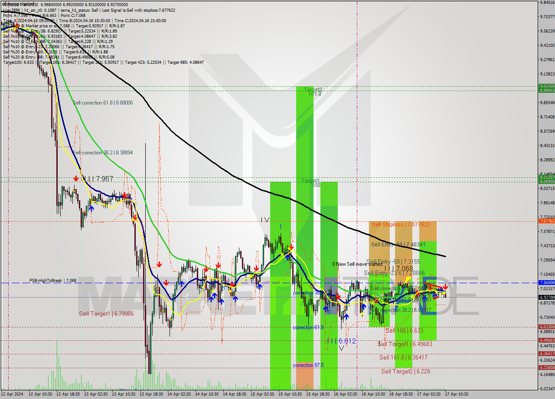Click the 'FSB-HighToBreak | 7.068' line label

(53, 281)
